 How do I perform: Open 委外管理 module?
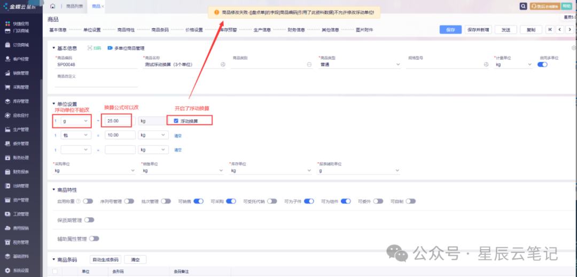pos(17,144)
